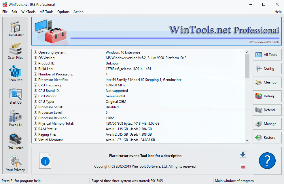284x184 pixels.
Task: Click the 'Press F1 for program help' status
Action: 21,181
